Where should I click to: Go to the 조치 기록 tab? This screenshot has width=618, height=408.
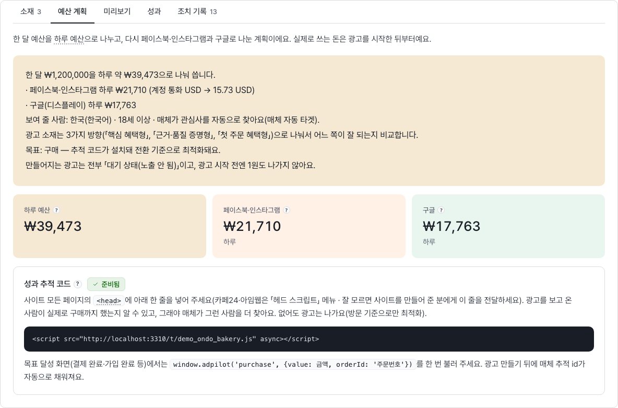197,11
